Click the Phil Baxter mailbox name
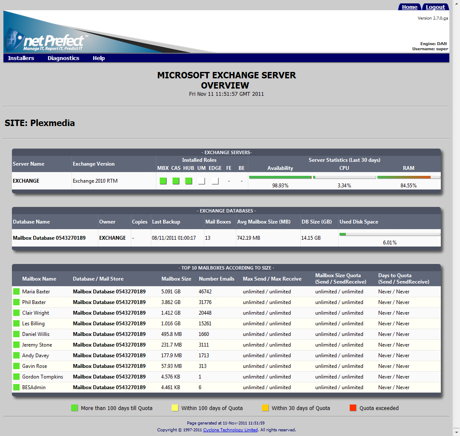Screen dimensions: 460x436 (34, 302)
